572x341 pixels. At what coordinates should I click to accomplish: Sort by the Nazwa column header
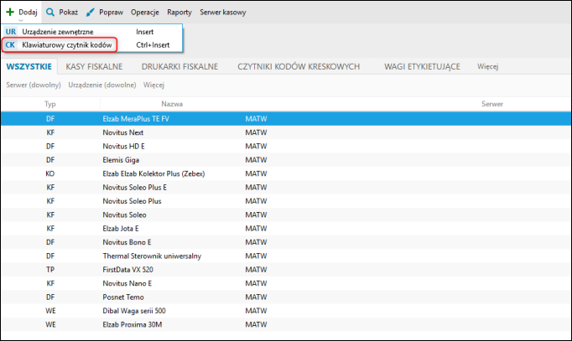coord(172,104)
